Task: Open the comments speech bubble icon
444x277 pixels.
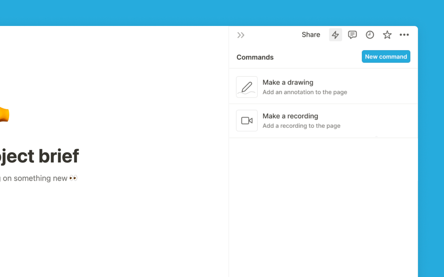Action: click(353, 35)
